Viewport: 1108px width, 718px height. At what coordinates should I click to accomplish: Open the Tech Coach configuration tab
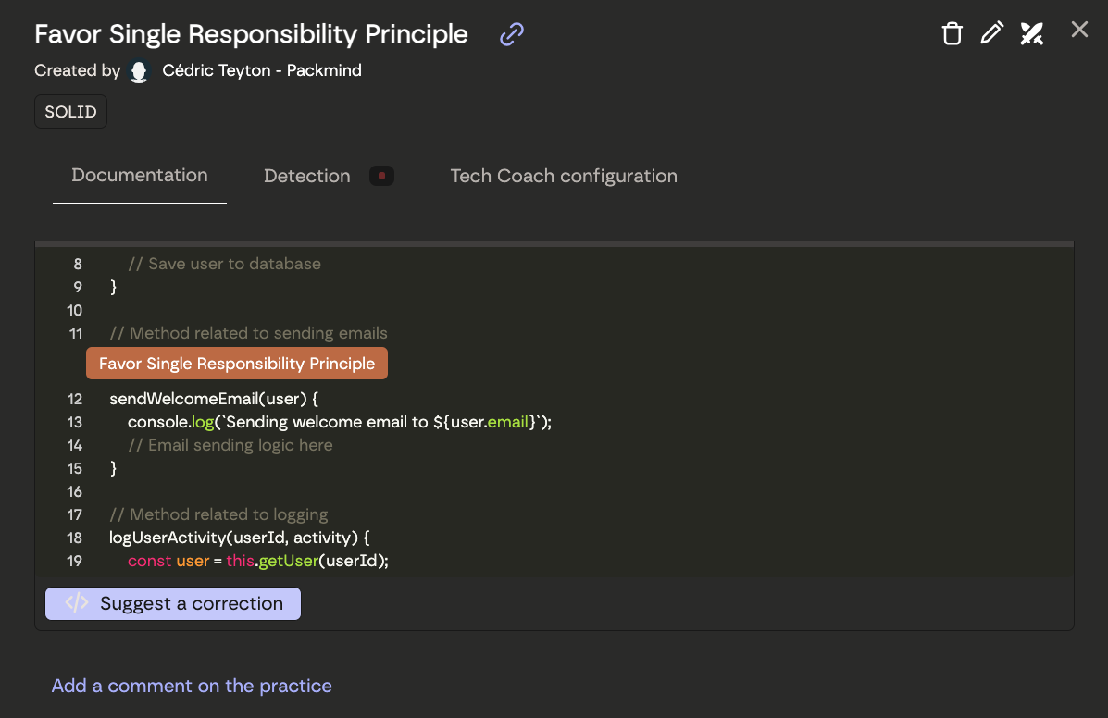[x=564, y=176]
